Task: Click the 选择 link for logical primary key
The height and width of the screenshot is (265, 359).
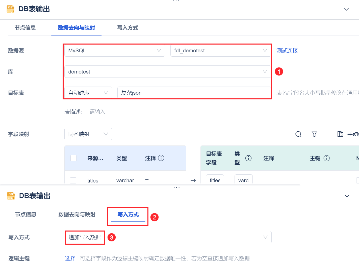Action: 70,258
